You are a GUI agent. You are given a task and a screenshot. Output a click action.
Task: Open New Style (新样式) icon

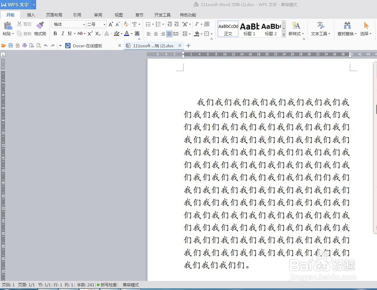point(296,25)
